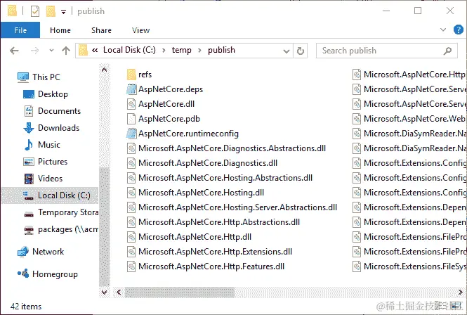The image size is (467, 315).
Task: Select Microsoft.AspNetCore.Http.dll file icon
Action: point(131,237)
